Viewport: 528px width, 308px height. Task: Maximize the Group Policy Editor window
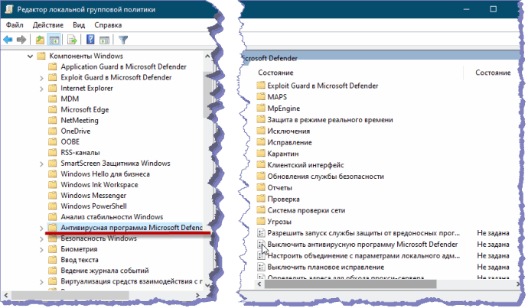coord(493,9)
